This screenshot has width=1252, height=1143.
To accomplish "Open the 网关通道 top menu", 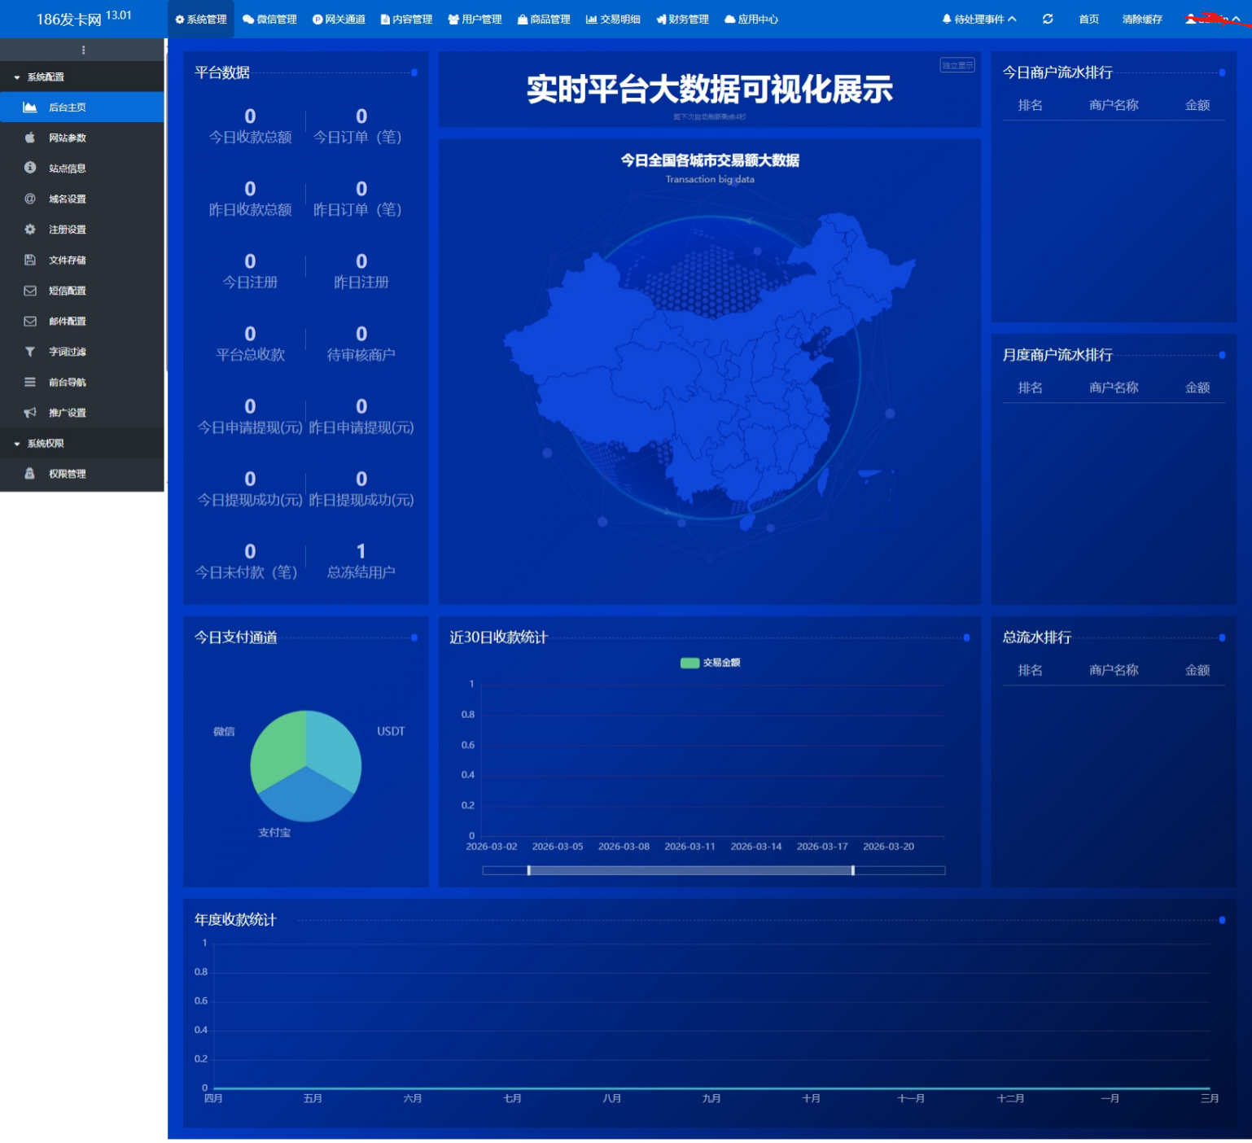I will pos(339,19).
